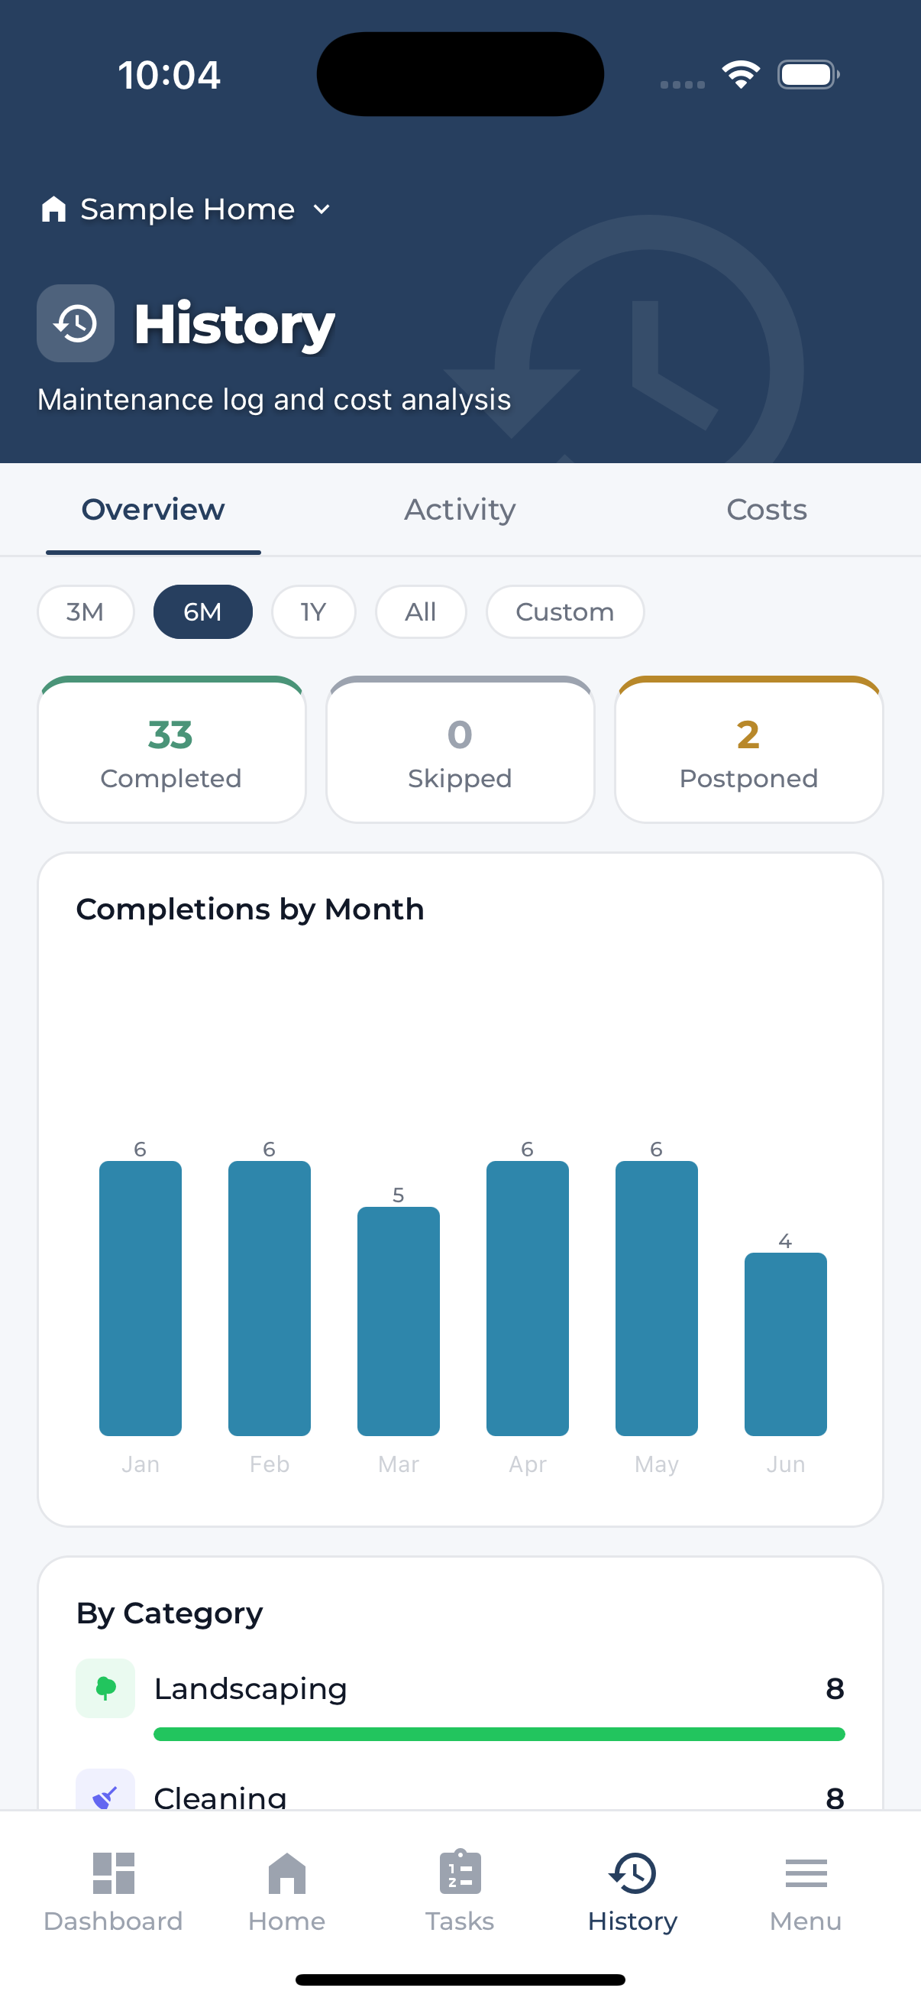This screenshot has height=2004, width=921.
Task: Tap the June bar in chart
Action: [785, 1344]
